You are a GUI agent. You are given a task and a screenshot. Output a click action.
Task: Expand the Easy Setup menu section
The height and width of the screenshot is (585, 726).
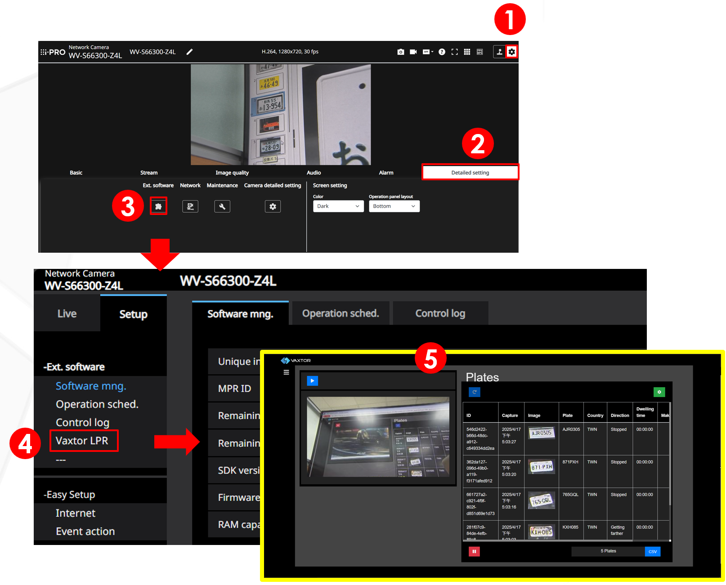tap(69, 495)
